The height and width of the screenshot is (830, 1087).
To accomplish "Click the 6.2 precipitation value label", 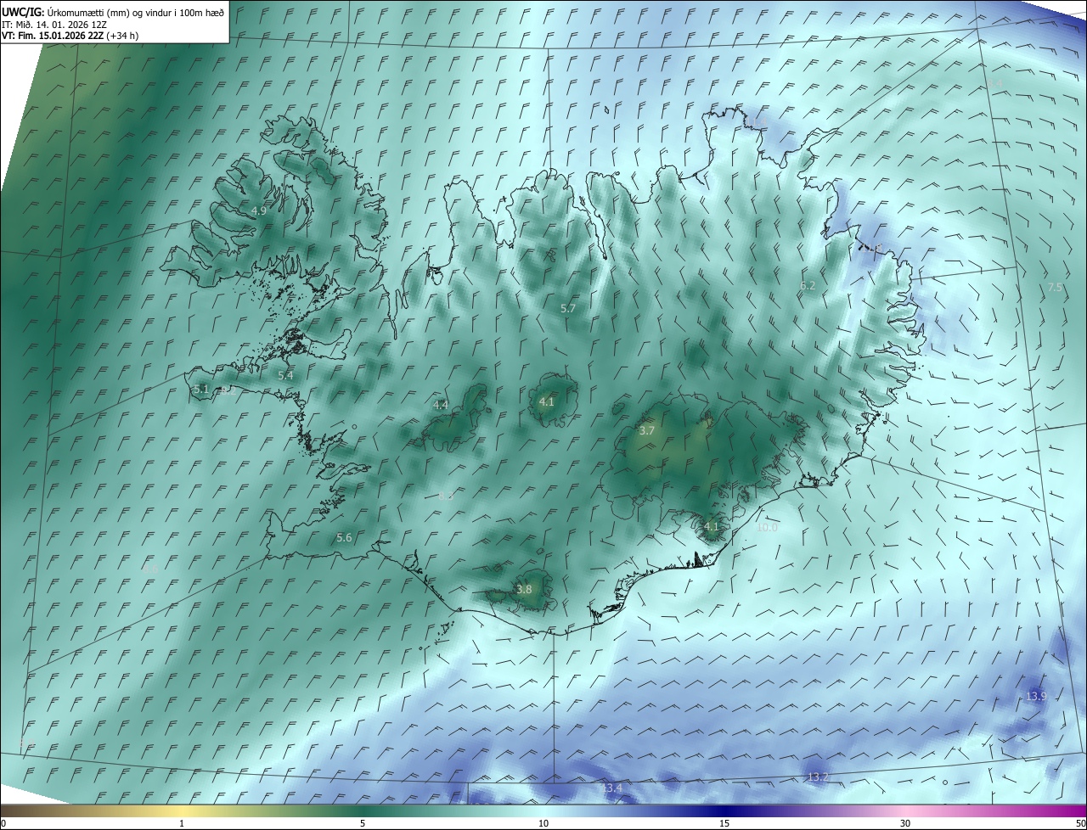I will pos(808,286).
